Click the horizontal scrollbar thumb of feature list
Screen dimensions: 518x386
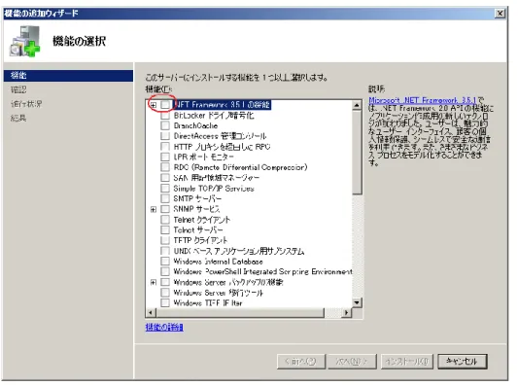[x=239, y=312]
